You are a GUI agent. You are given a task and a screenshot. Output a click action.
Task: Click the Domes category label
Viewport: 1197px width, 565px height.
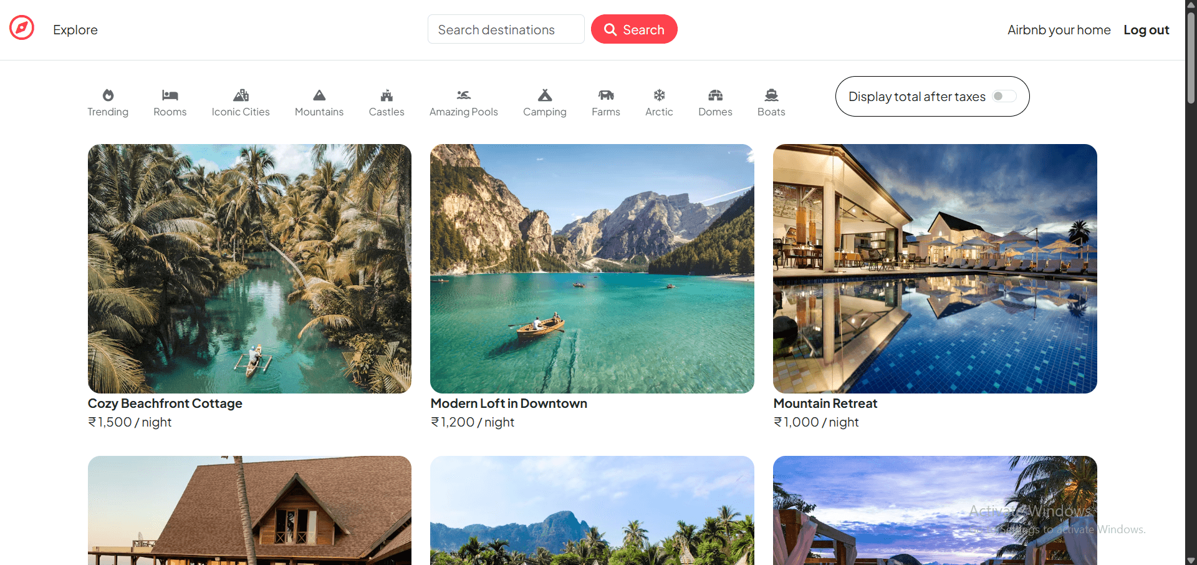coord(715,112)
